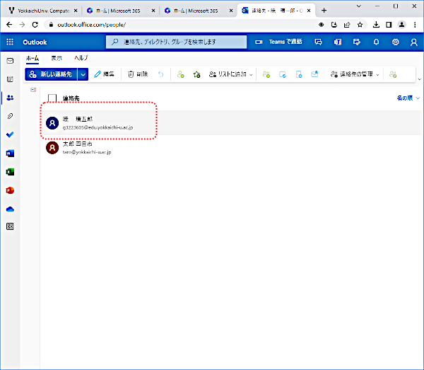The height and width of the screenshot is (370, 424).
Task: Open Outlook settings gear
Action: pyautogui.click(x=396, y=42)
